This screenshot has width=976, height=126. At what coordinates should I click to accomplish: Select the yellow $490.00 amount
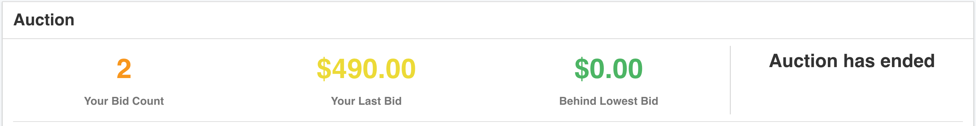(x=366, y=69)
